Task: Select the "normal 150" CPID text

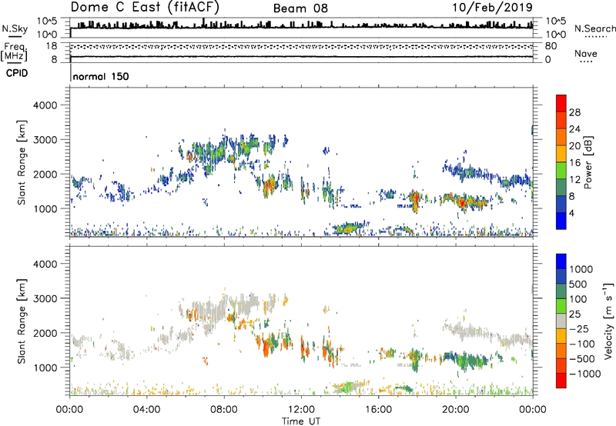Action: point(101,76)
